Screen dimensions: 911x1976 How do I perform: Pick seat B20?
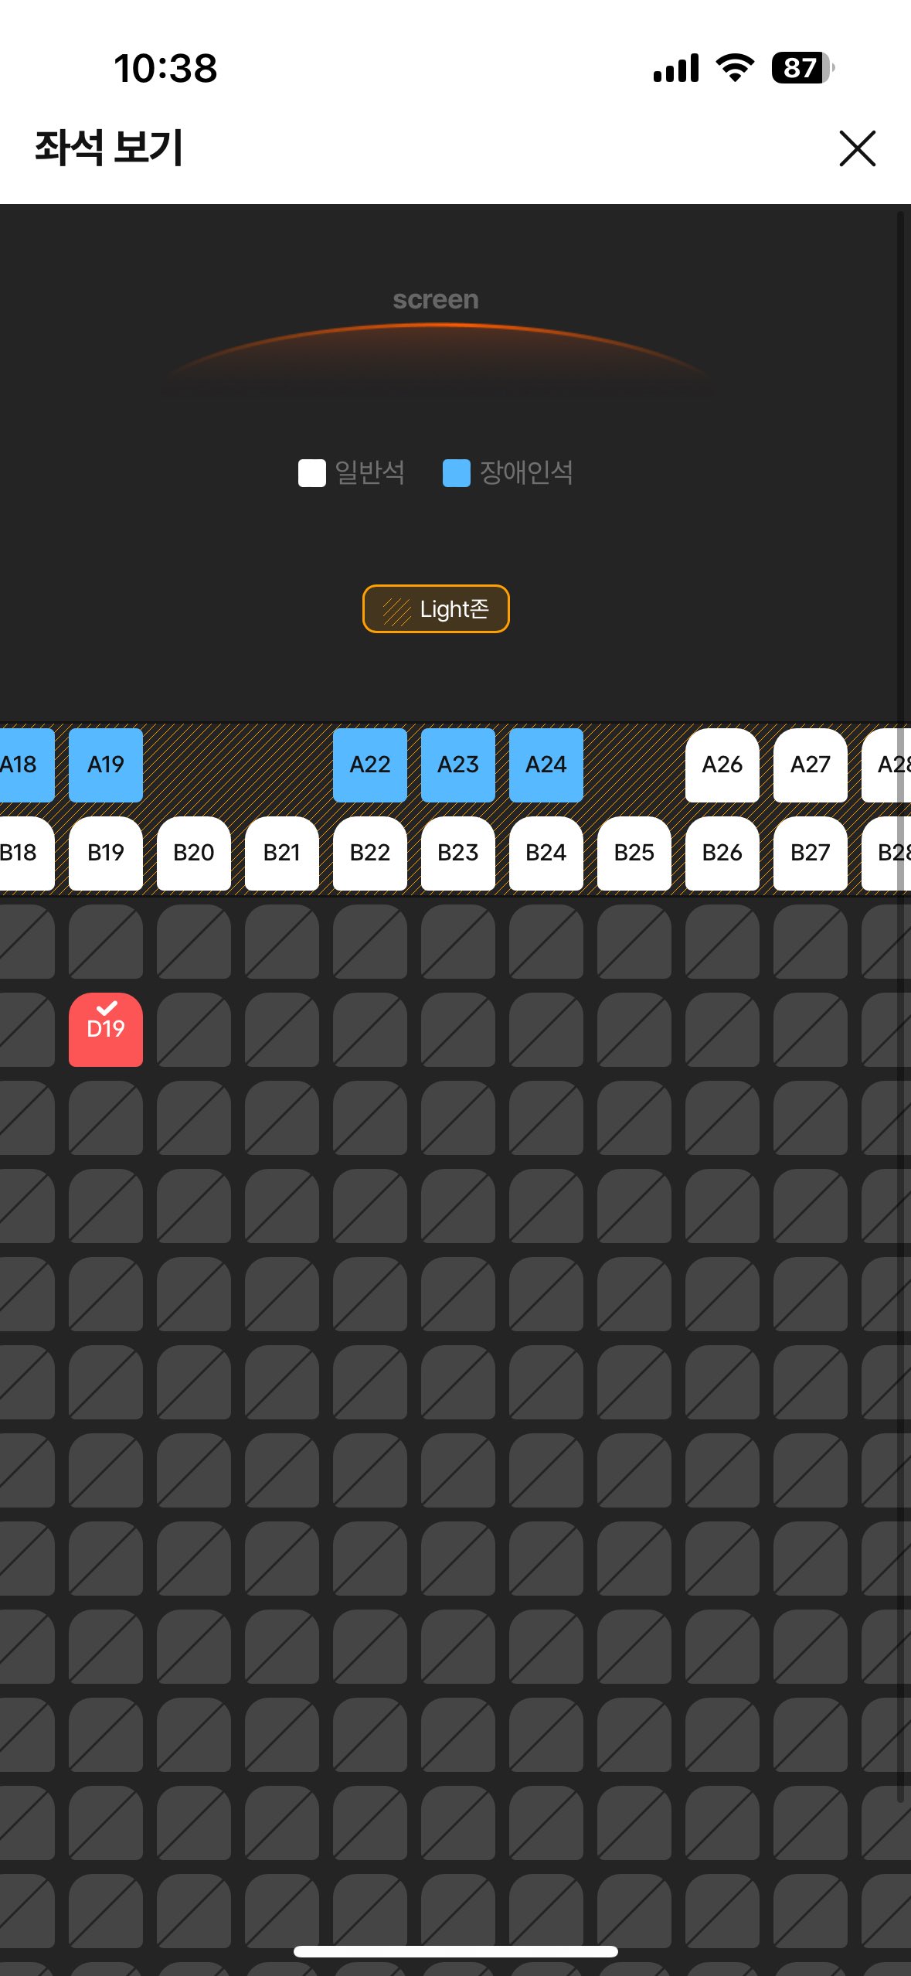coord(194,853)
